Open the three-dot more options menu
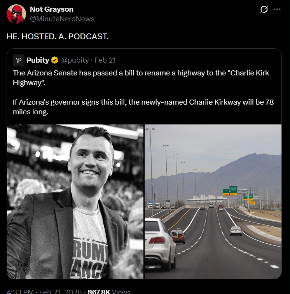 coord(277,9)
